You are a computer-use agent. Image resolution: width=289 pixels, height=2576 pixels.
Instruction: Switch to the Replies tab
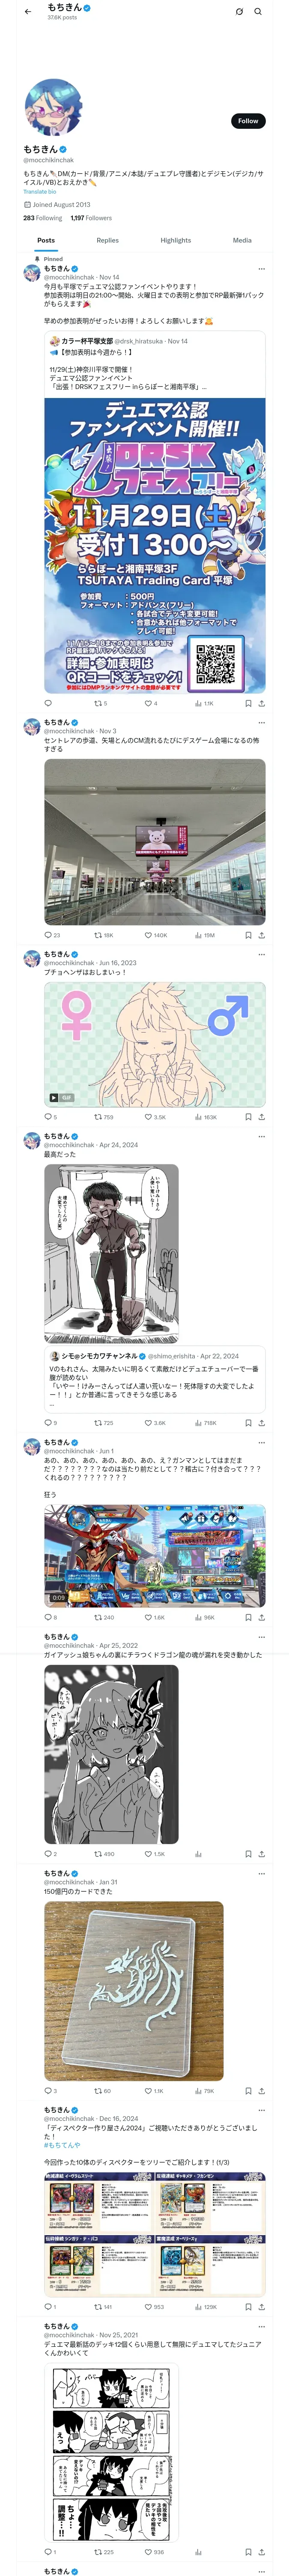[107, 240]
